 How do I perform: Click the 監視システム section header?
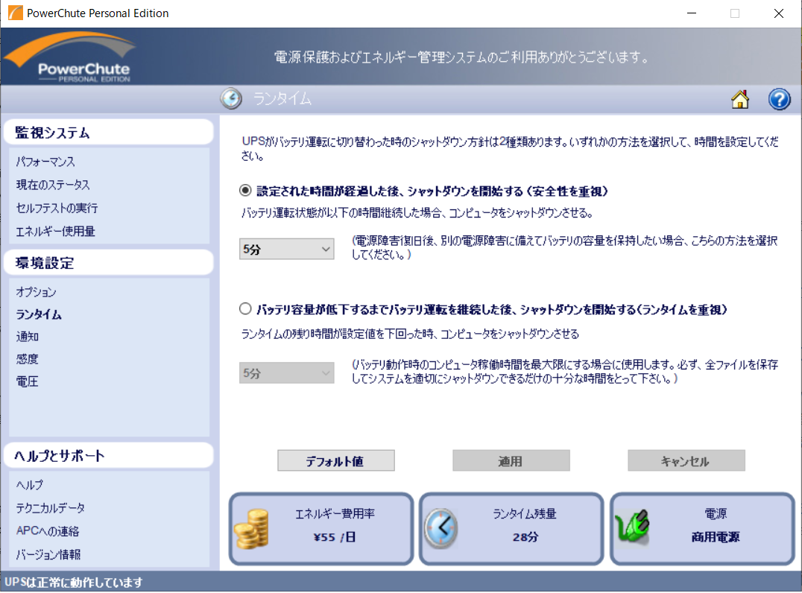pyautogui.click(x=108, y=133)
